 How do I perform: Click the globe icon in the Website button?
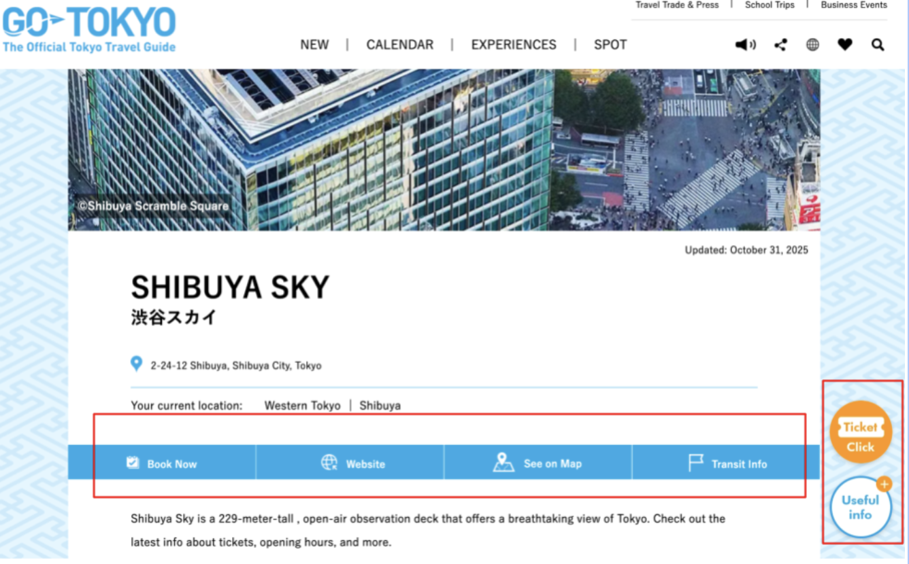click(x=329, y=463)
